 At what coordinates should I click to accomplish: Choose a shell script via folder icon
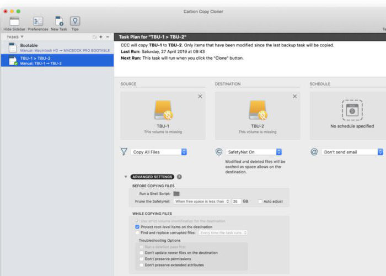pyautogui.click(x=176, y=194)
